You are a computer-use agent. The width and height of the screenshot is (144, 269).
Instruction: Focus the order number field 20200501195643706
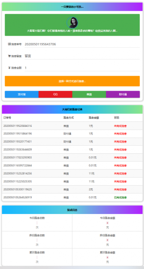[82, 44]
